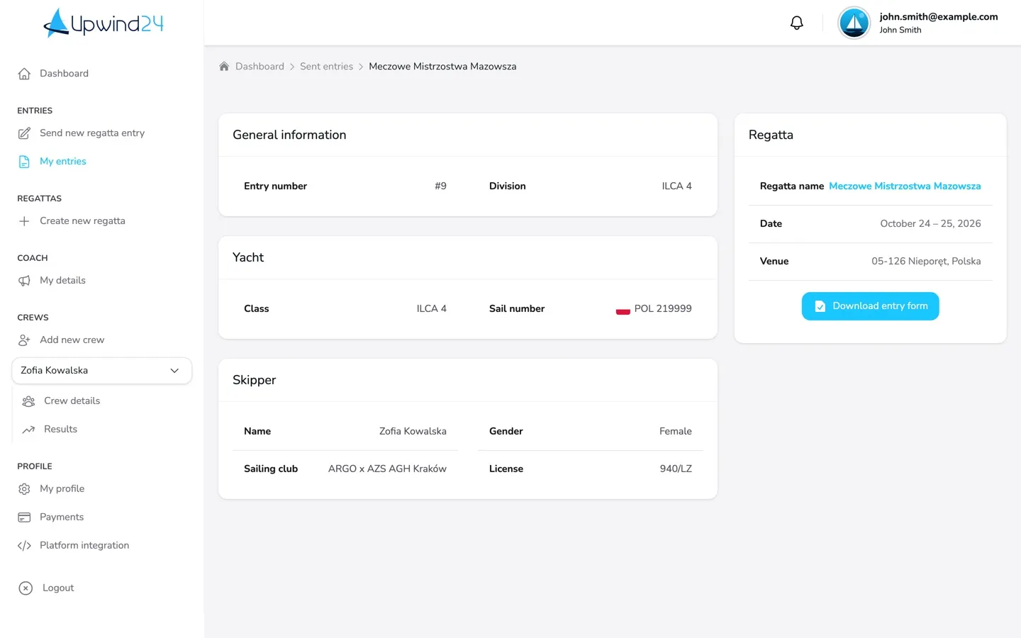1021x638 pixels.
Task: Click the plus icon for Create new regatta
Action: tap(24, 221)
